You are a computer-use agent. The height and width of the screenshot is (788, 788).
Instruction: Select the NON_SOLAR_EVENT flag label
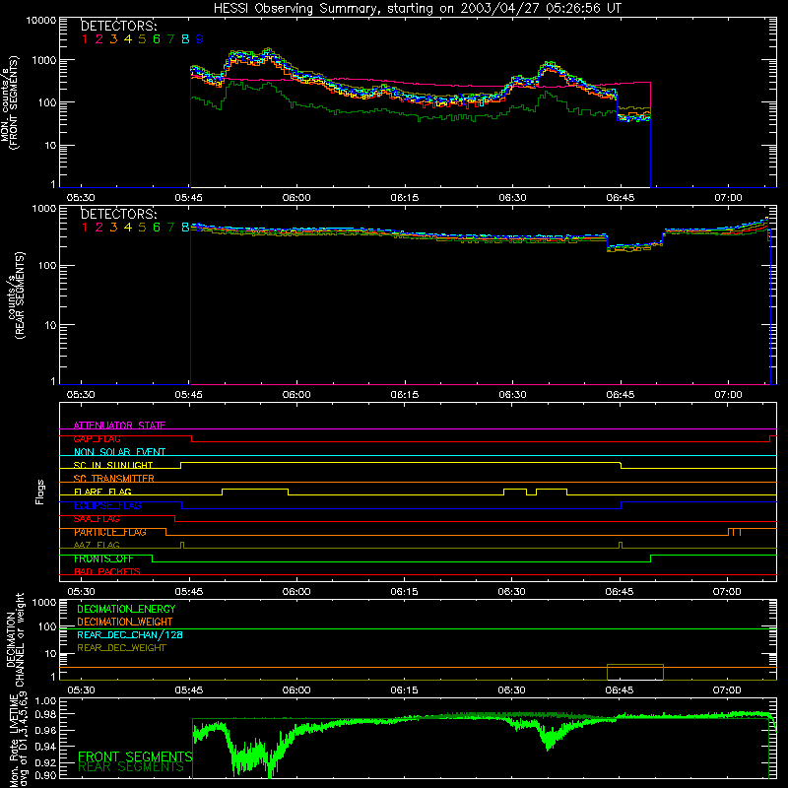point(119,452)
